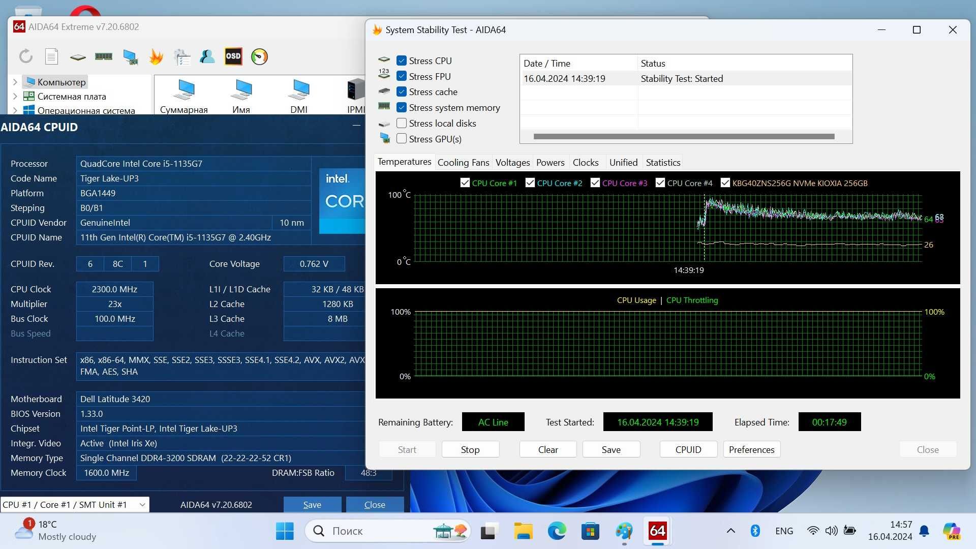Uncheck Stress system memory
The height and width of the screenshot is (549, 976).
point(402,107)
